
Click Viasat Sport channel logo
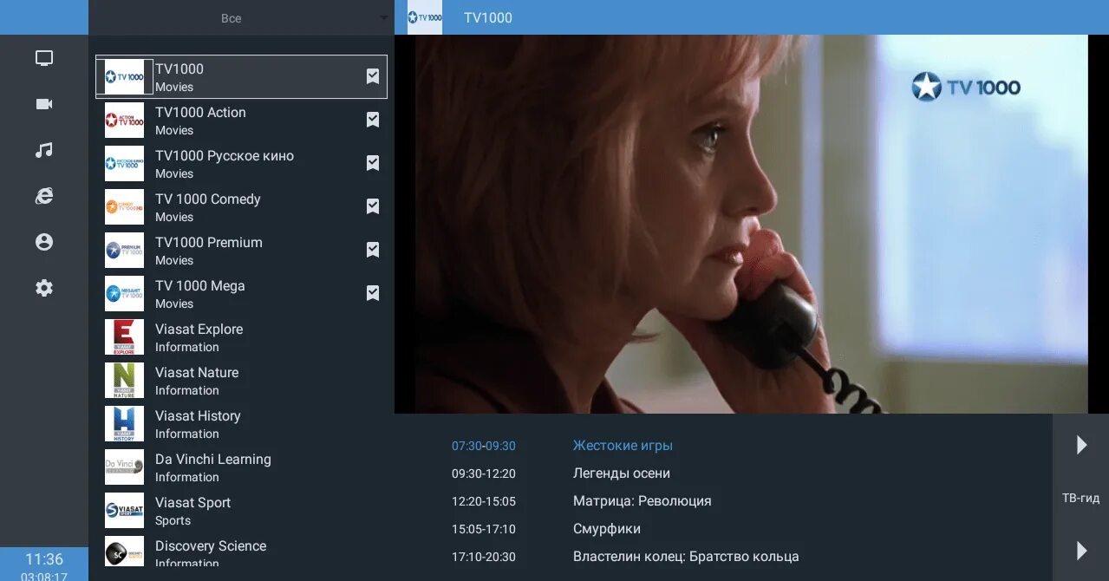[124, 511]
